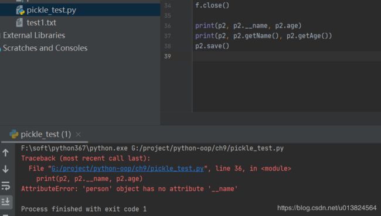
Task: Open test1.txt in the project tree
Action: (x=41, y=23)
